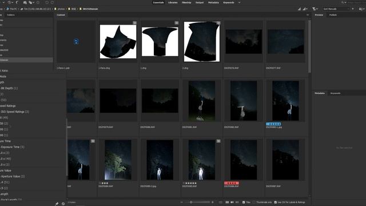Select thumbnail with blue five-star label
This screenshot has width=366, height=206.
click(285, 101)
